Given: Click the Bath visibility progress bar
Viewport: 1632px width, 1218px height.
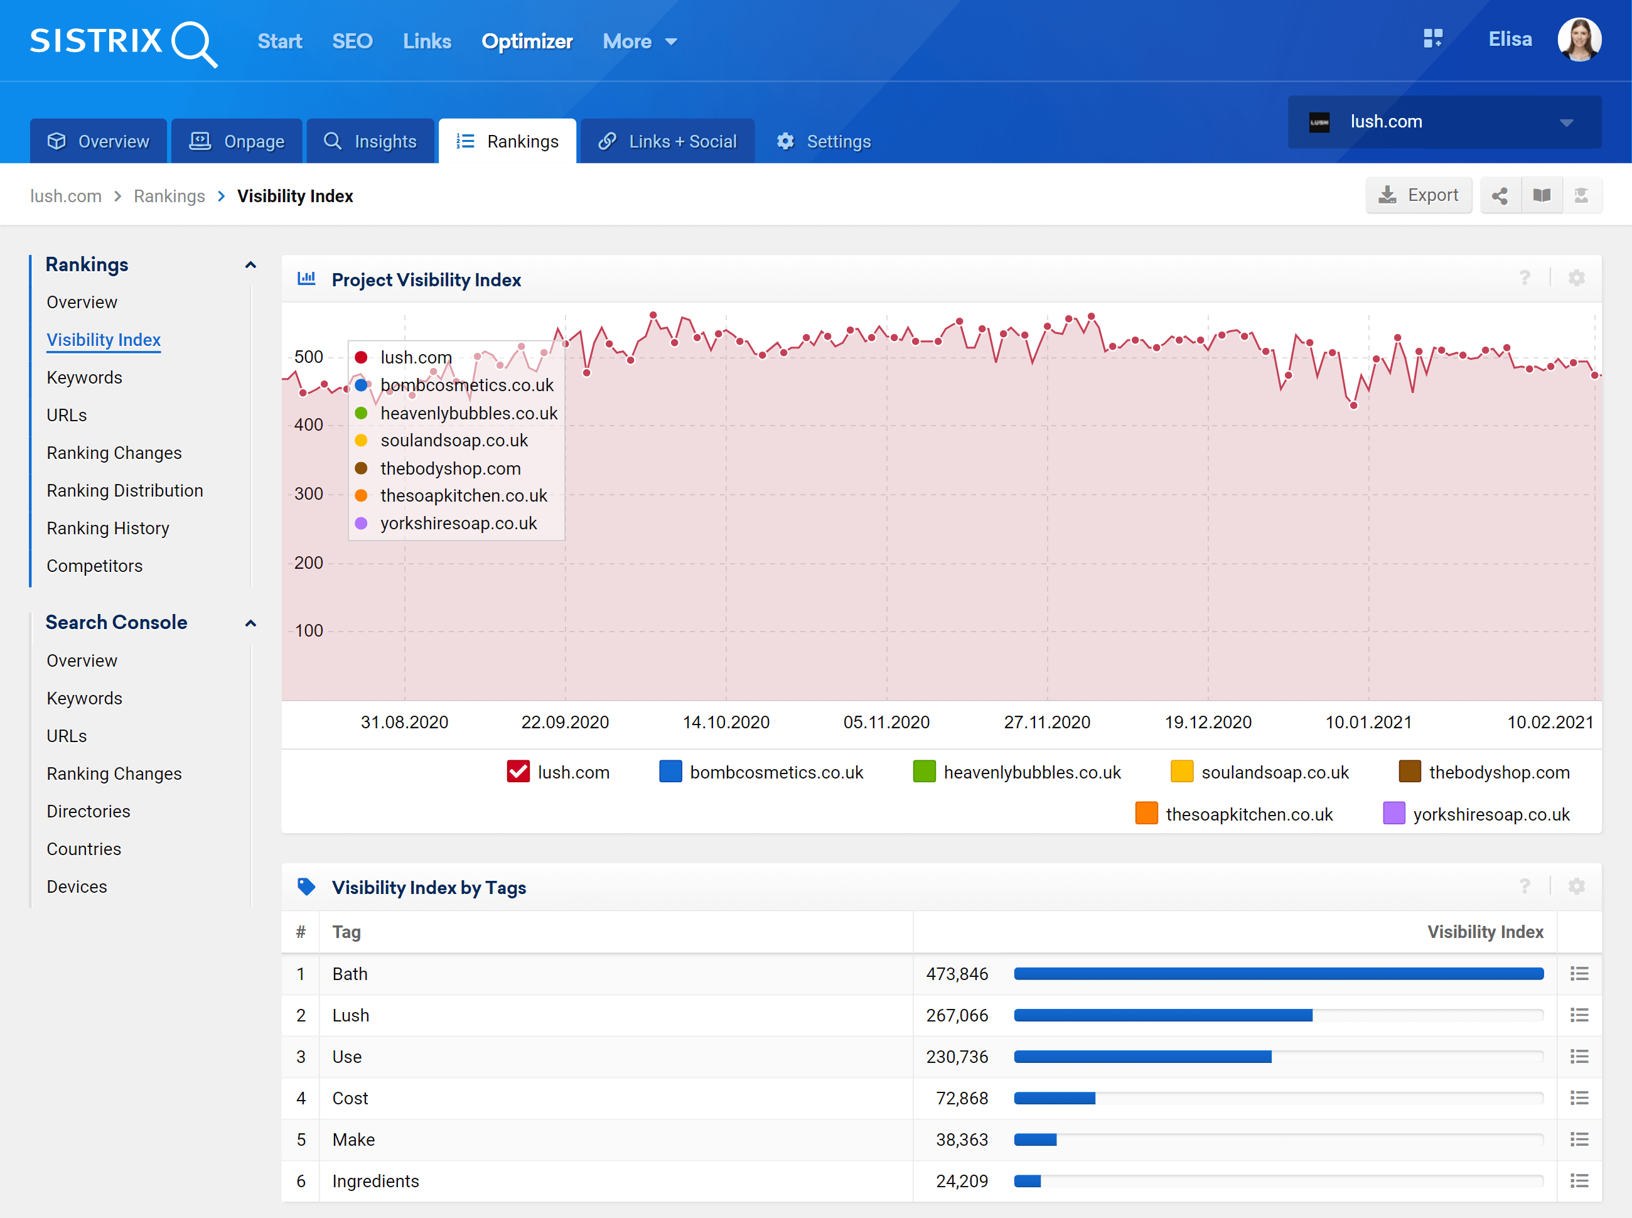Looking at the screenshot, I should (x=1278, y=974).
